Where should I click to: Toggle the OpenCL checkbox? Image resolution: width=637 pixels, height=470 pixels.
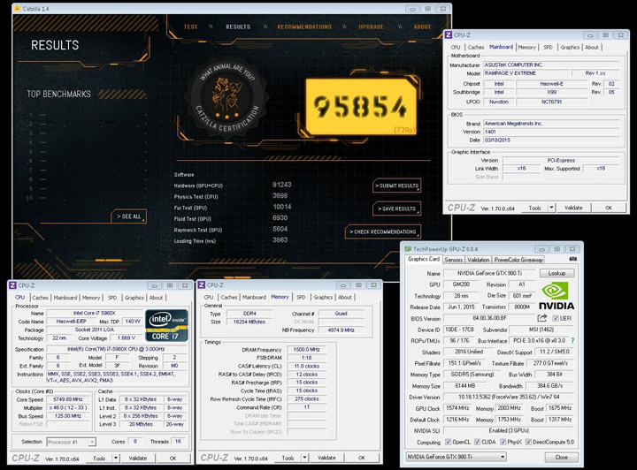click(448, 442)
